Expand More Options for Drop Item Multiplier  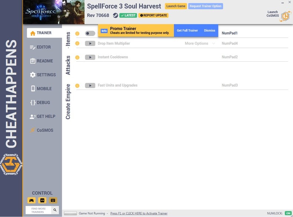200,43
